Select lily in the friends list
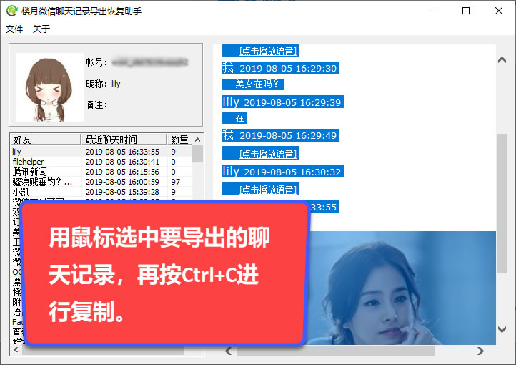This screenshot has height=365, width=516. click(17, 152)
